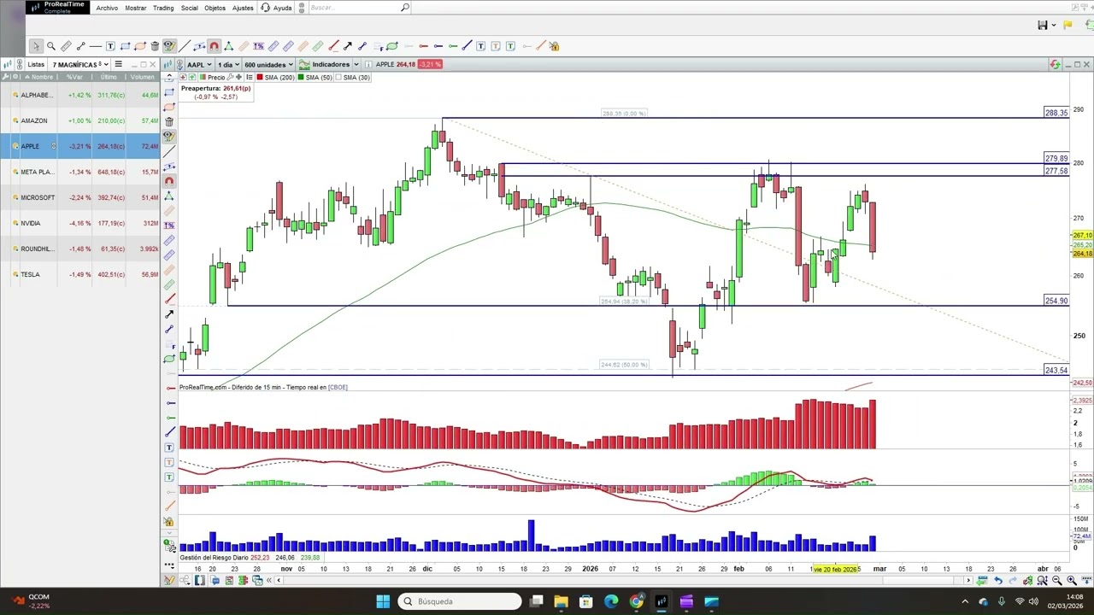Open the 7 MAGNÍFICAS list dropdown

(x=80, y=64)
